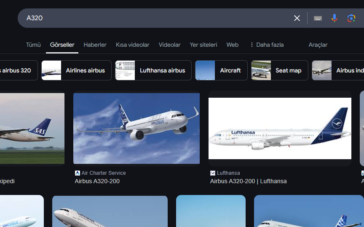The width and height of the screenshot is (364, 227).
Task: Open the Haberler tab
Action: [95, 45]
